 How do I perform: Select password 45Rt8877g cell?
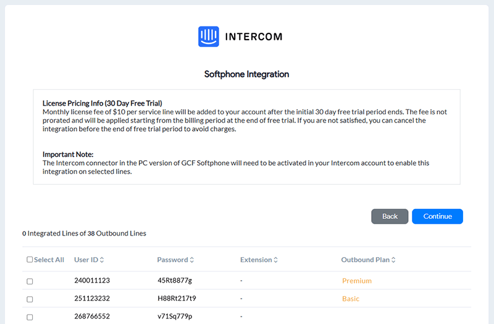pyautogui.click(x=175, y=281)
